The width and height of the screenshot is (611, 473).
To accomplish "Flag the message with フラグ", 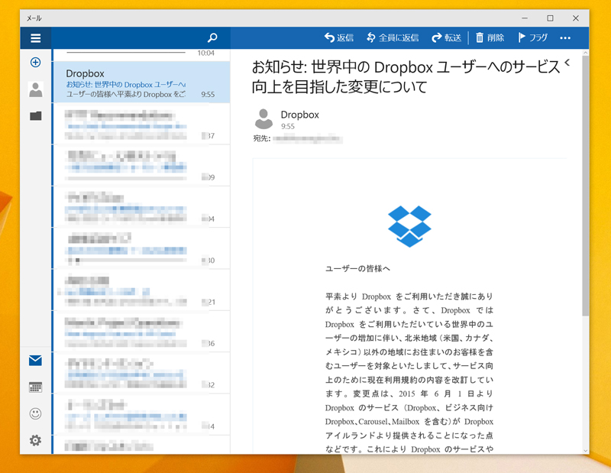I will 533,37.
